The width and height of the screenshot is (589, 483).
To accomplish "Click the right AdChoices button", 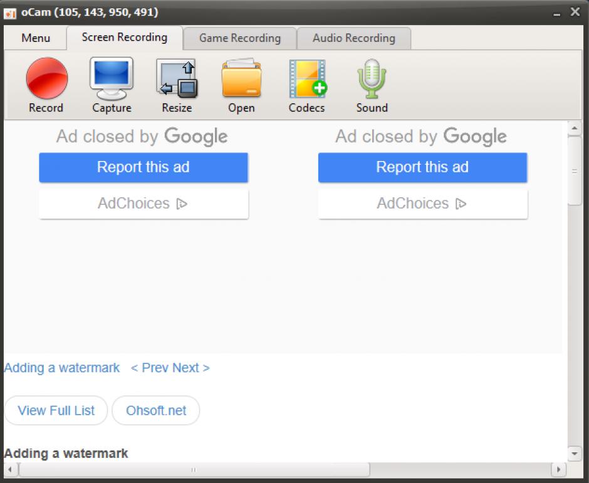I will pyautogui.click(x=422, y=204).
